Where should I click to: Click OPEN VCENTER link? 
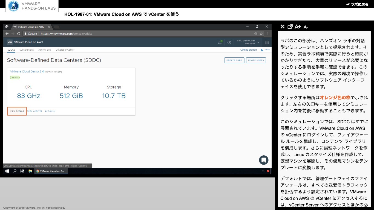34,111
